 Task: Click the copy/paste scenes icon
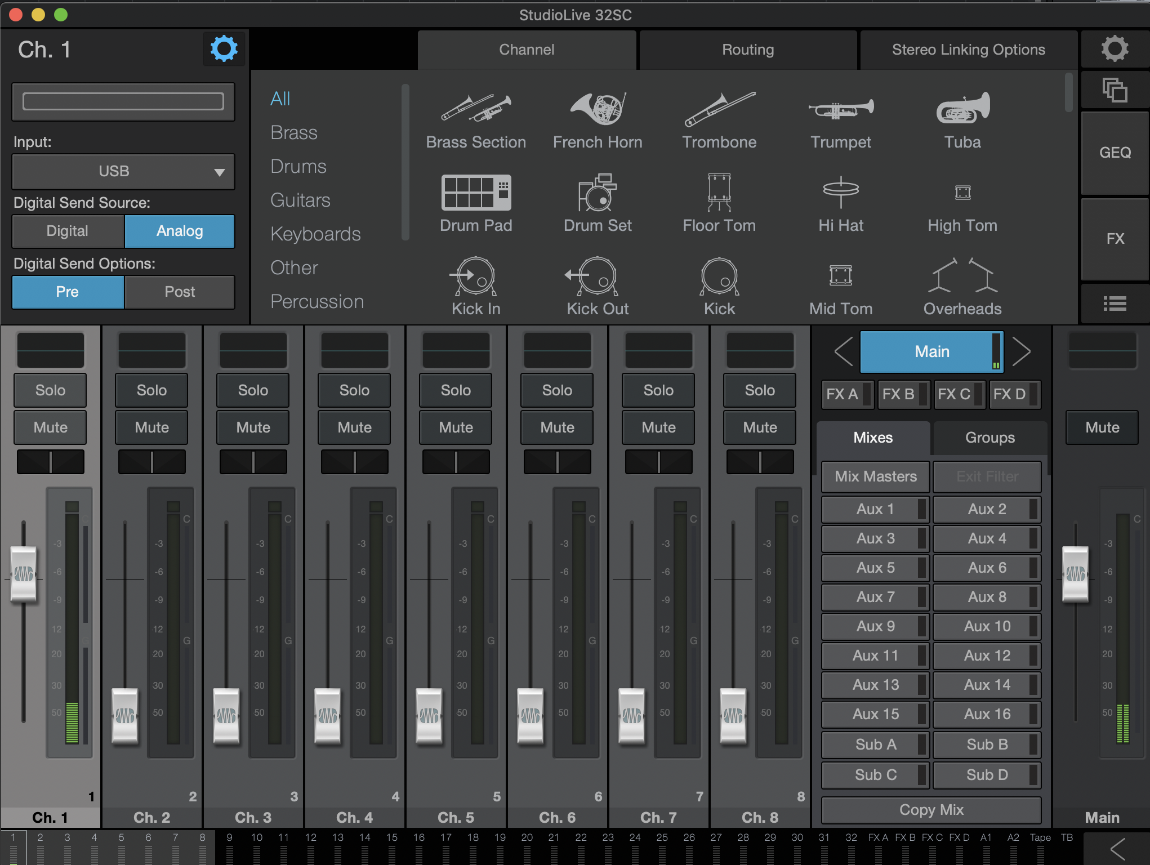pos(1115,90)
